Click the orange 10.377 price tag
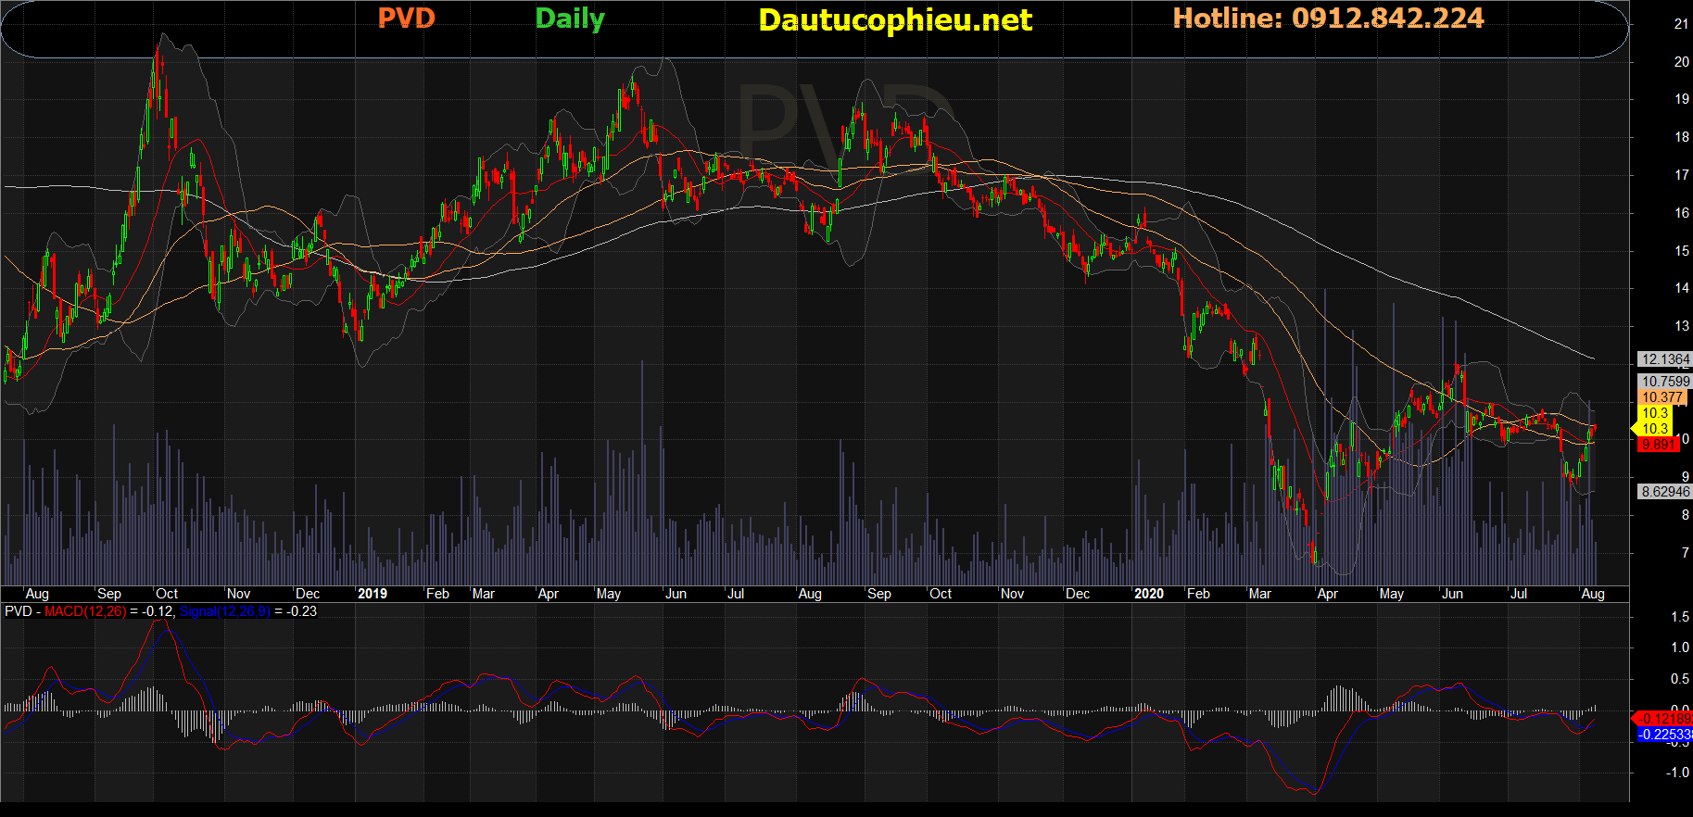This screenshot has width=1693, height=817. pyautogui.click(x=1662, y=397)
